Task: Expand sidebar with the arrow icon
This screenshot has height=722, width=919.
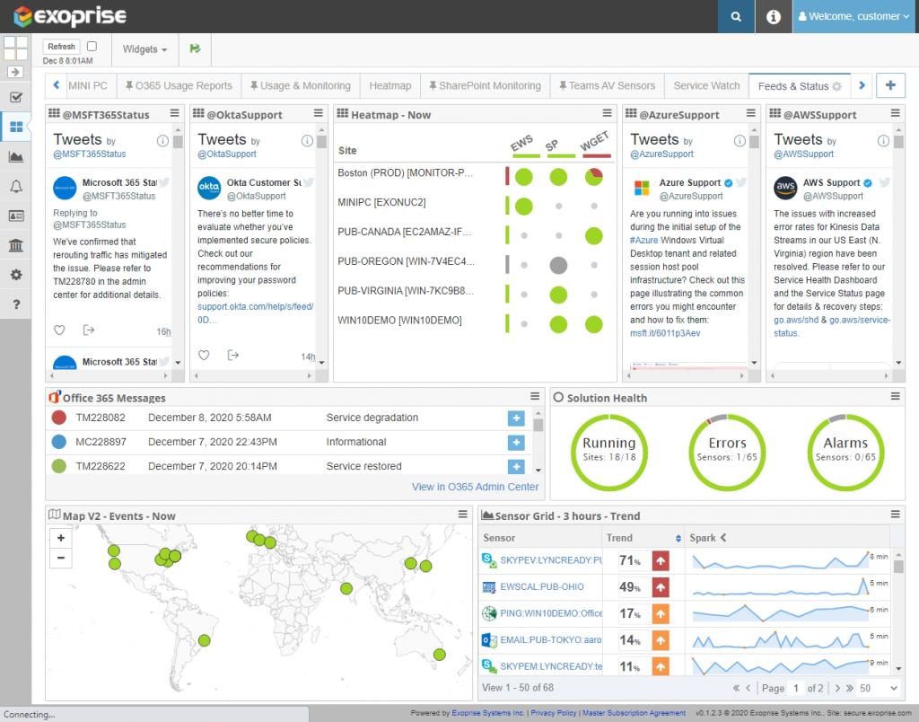Action: 15,72
